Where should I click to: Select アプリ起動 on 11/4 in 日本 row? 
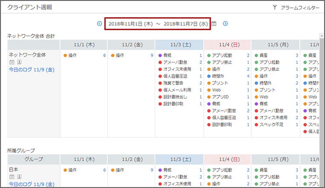(x=222, y=170)
